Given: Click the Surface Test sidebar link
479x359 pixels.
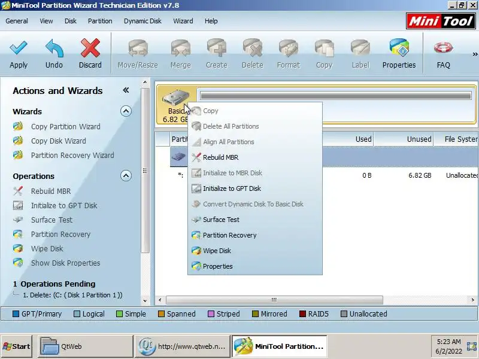Looking at the screenshot, I should point(51,220).
